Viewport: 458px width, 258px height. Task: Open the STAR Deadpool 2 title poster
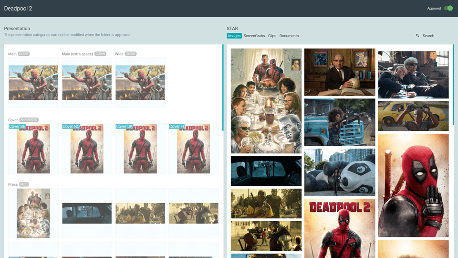[340, 228]
